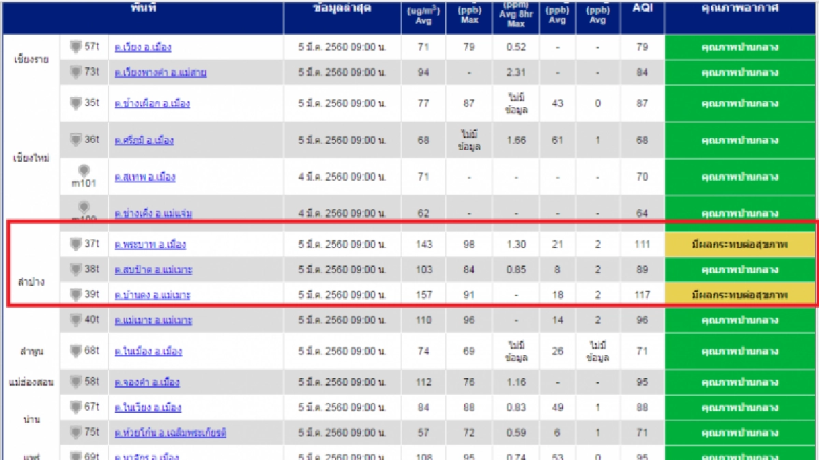Click the ต.สบป้าด อ.แม่เมาะ station link
Image resolution: width=819 pixels, height=460 pixels.
(x=153, y=270)
